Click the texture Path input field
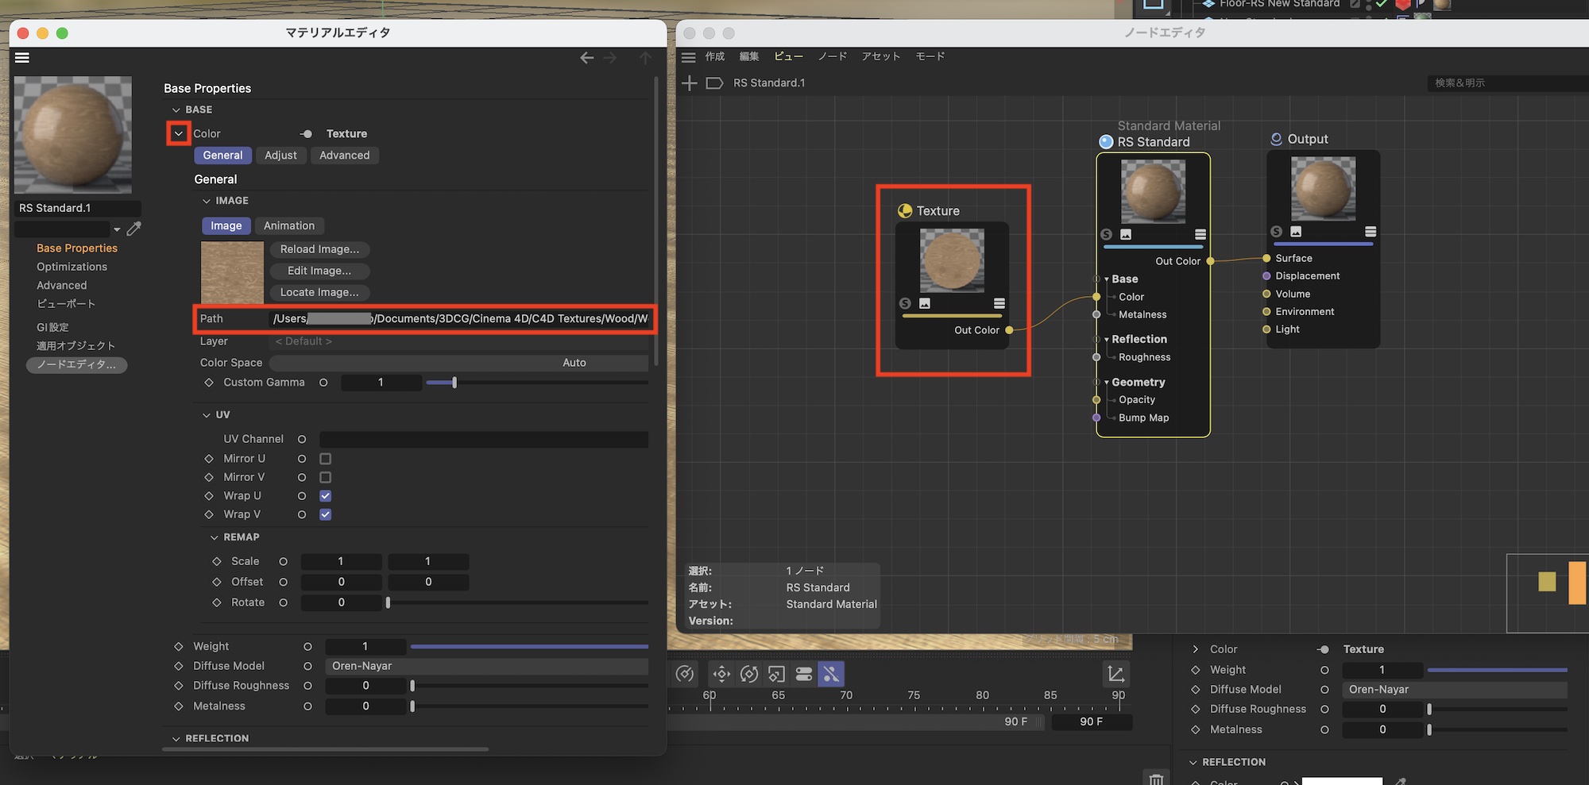This screenshot has width=1589, height=785. pos(459,319)
